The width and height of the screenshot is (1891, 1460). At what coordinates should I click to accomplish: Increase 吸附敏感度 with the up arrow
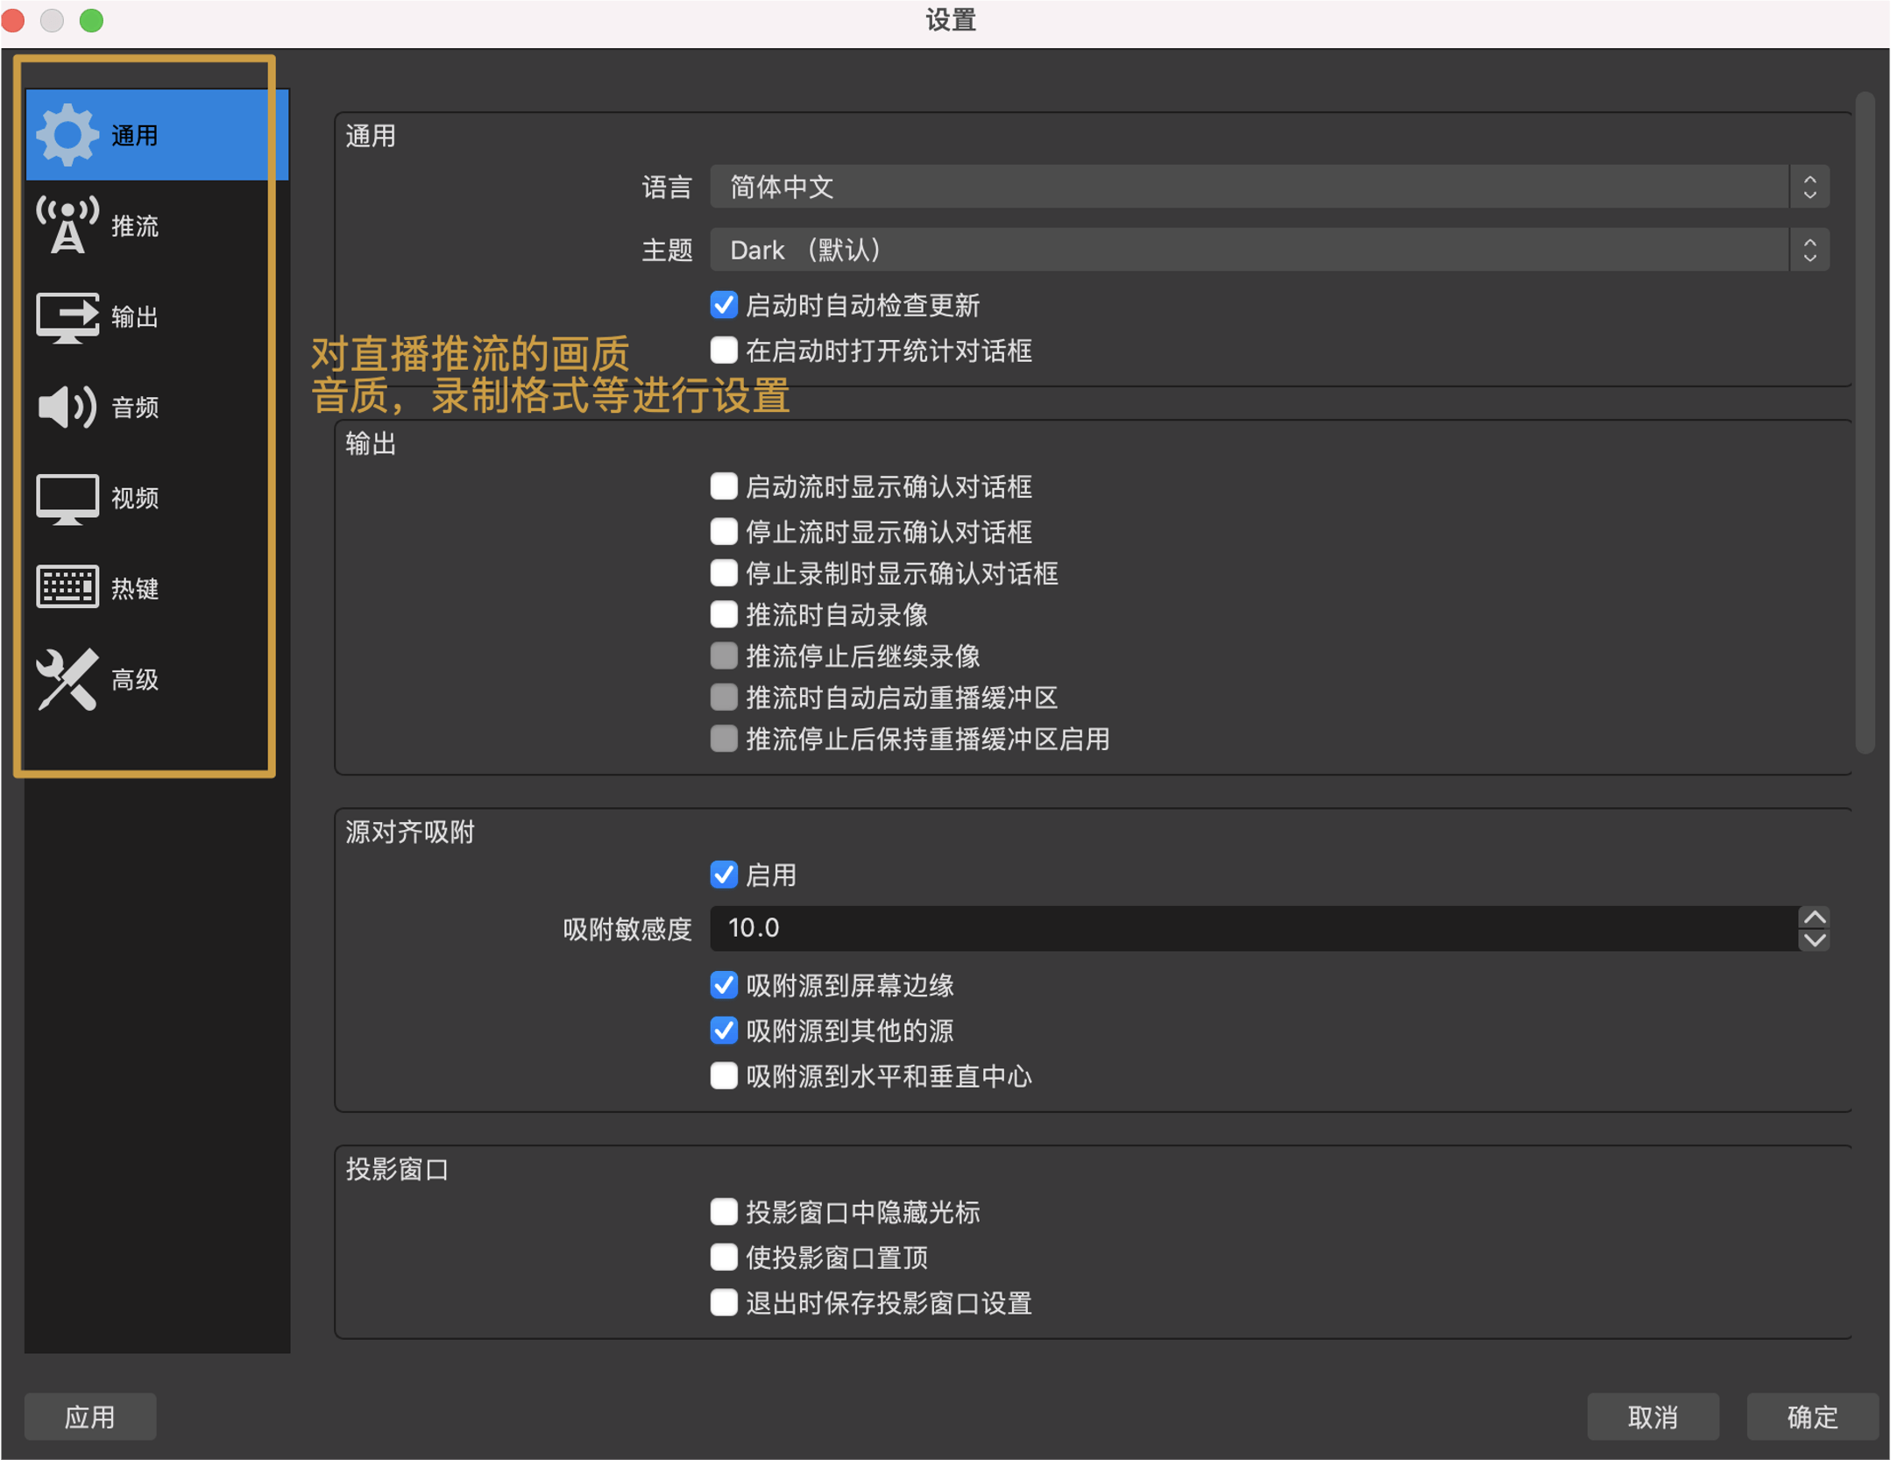[x=1814, y=918]
